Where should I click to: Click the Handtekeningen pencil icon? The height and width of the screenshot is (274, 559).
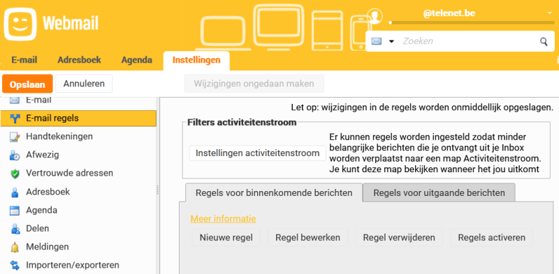tap(15, 137)
